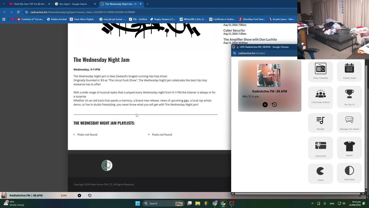
Task: Open the YouTube bookmark icon
Action: pyautogui.click(x=13, y=19)
